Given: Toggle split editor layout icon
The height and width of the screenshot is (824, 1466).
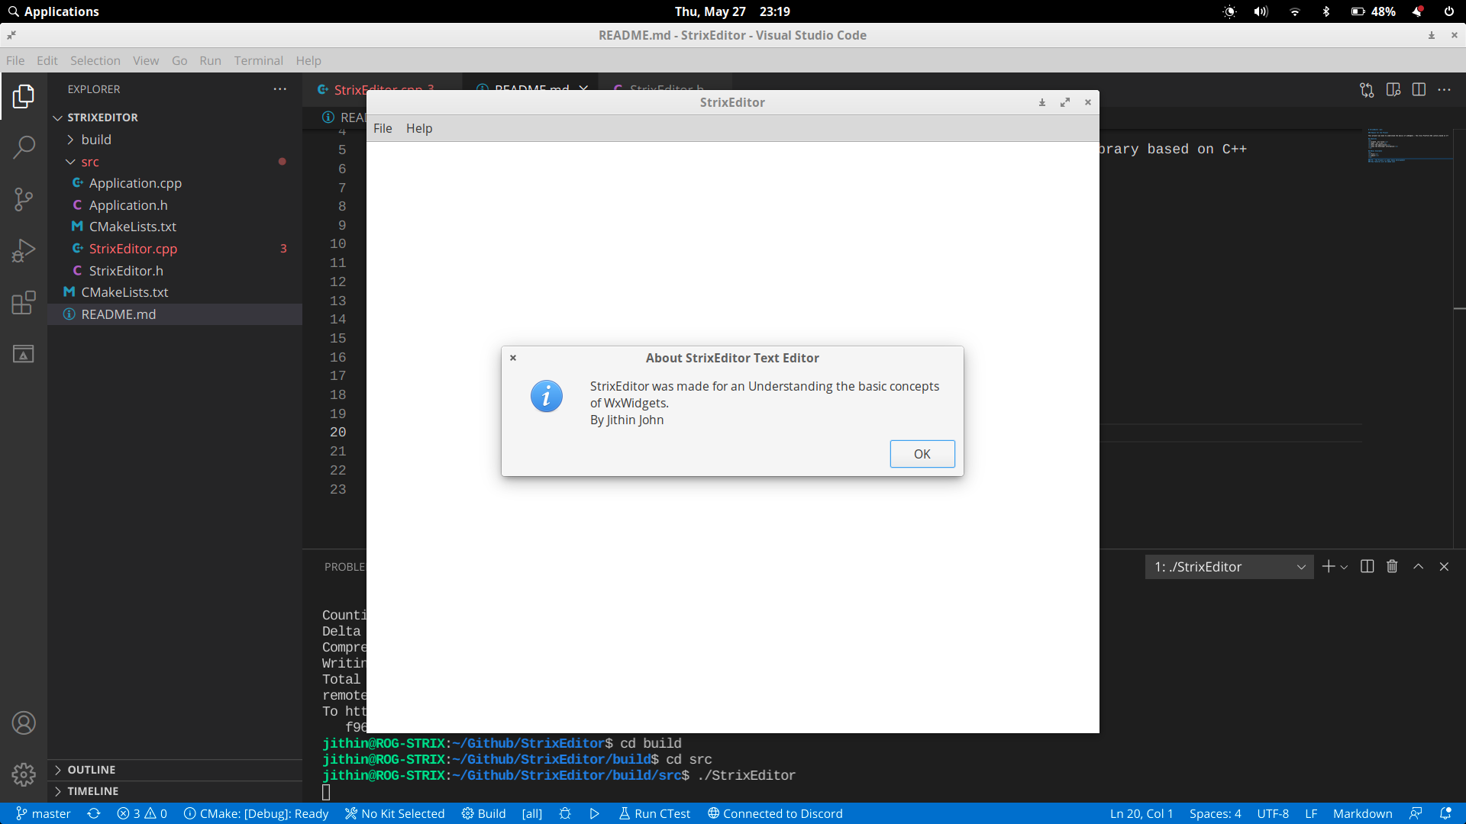Looking at the screenshot, I should [x=1419, y=89].
